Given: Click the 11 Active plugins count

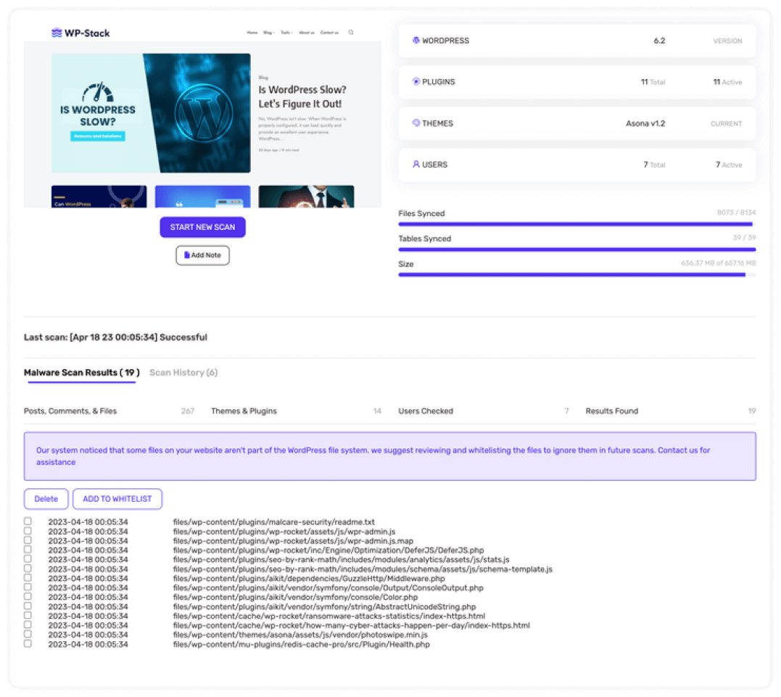Looking at the screenshot, I should (727, 82).
